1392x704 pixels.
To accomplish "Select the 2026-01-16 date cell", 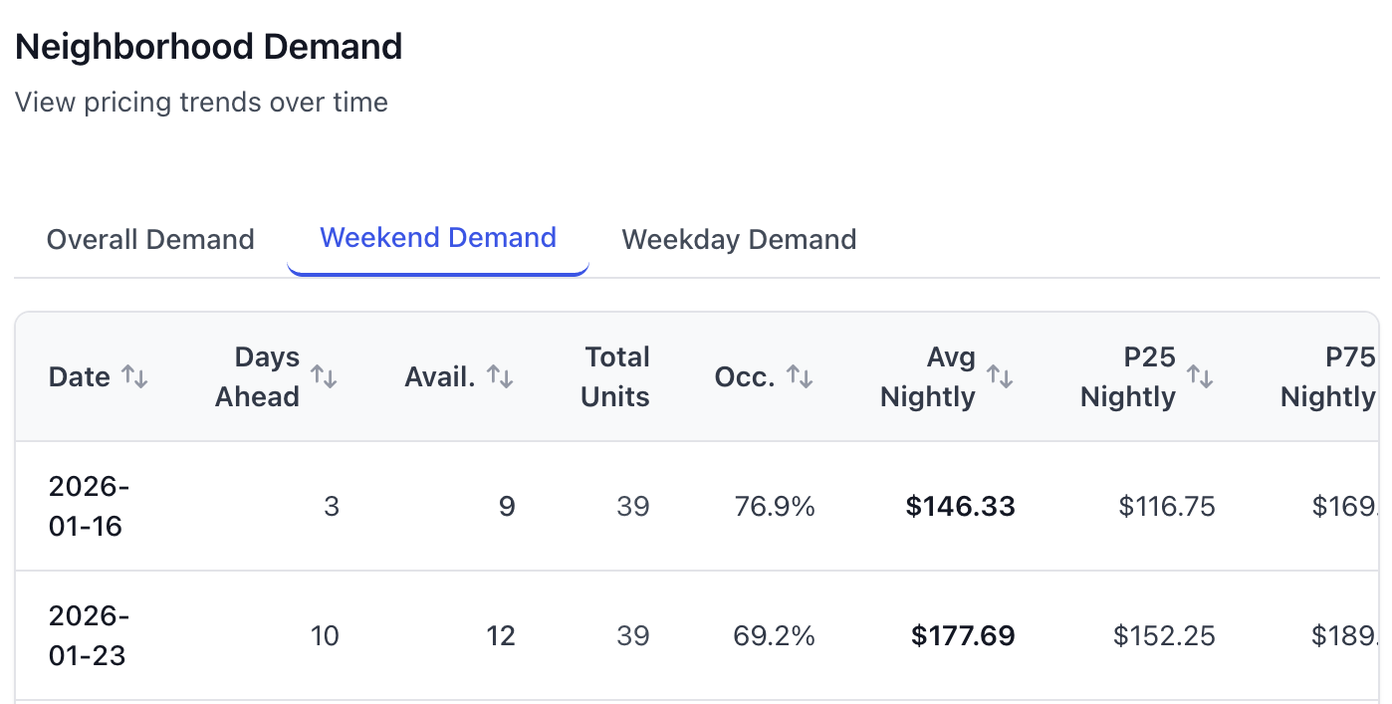I will click(x=90, y=506).
